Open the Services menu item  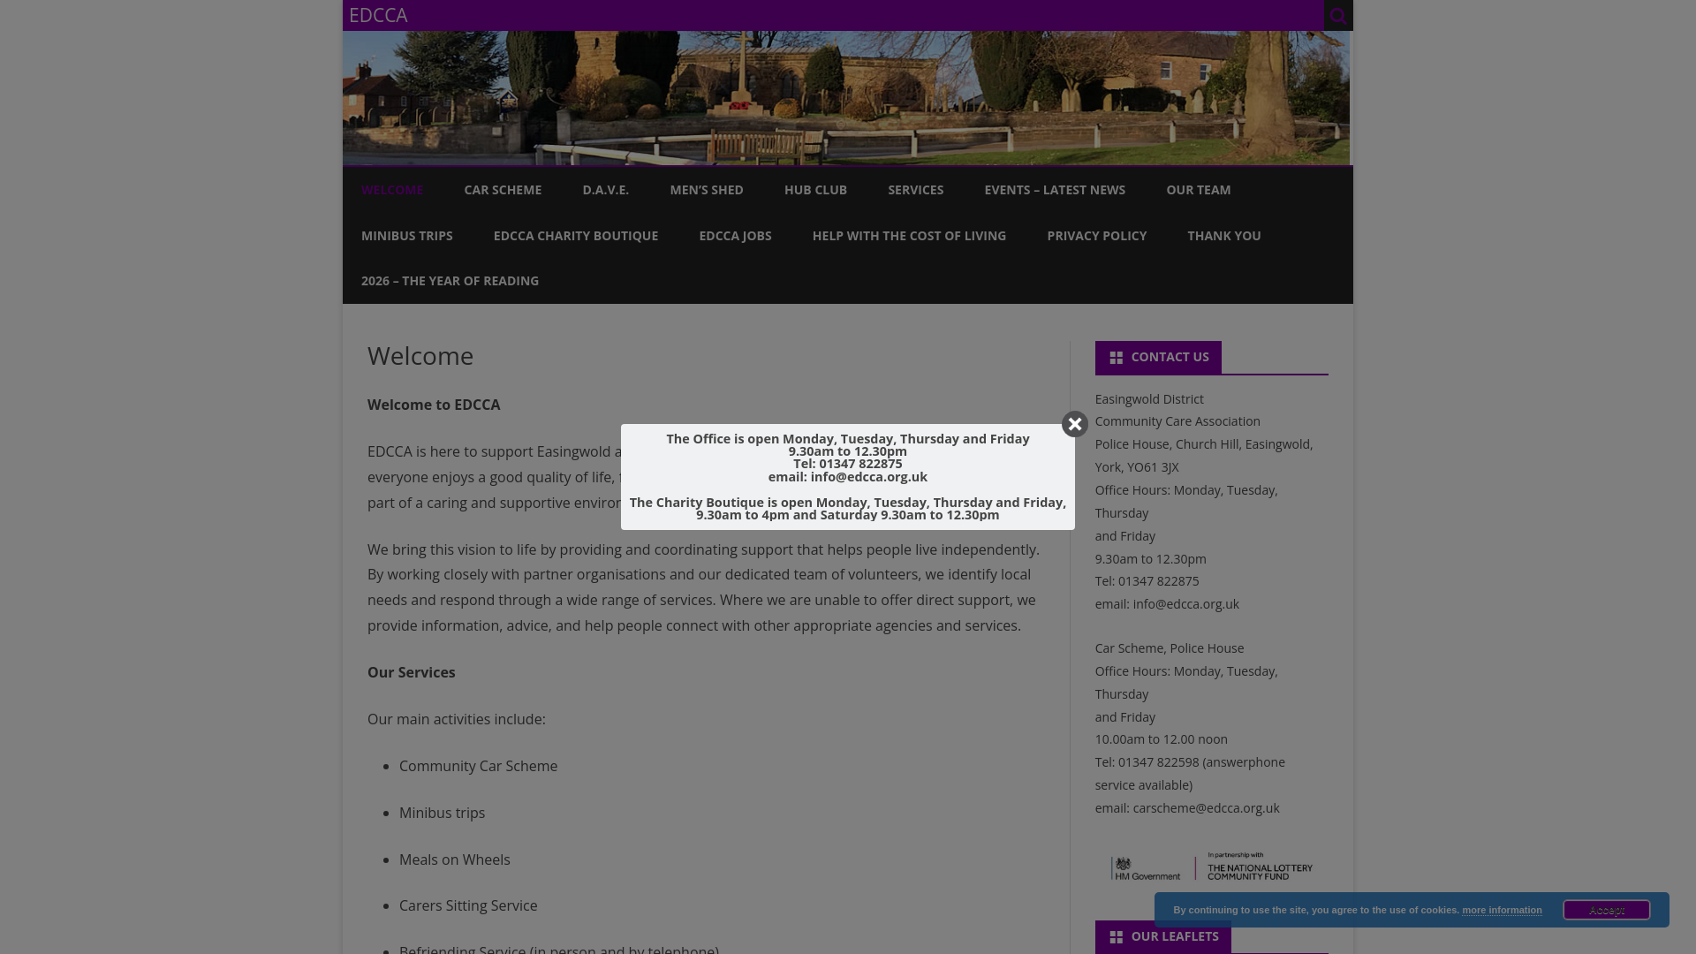(916, 190)
